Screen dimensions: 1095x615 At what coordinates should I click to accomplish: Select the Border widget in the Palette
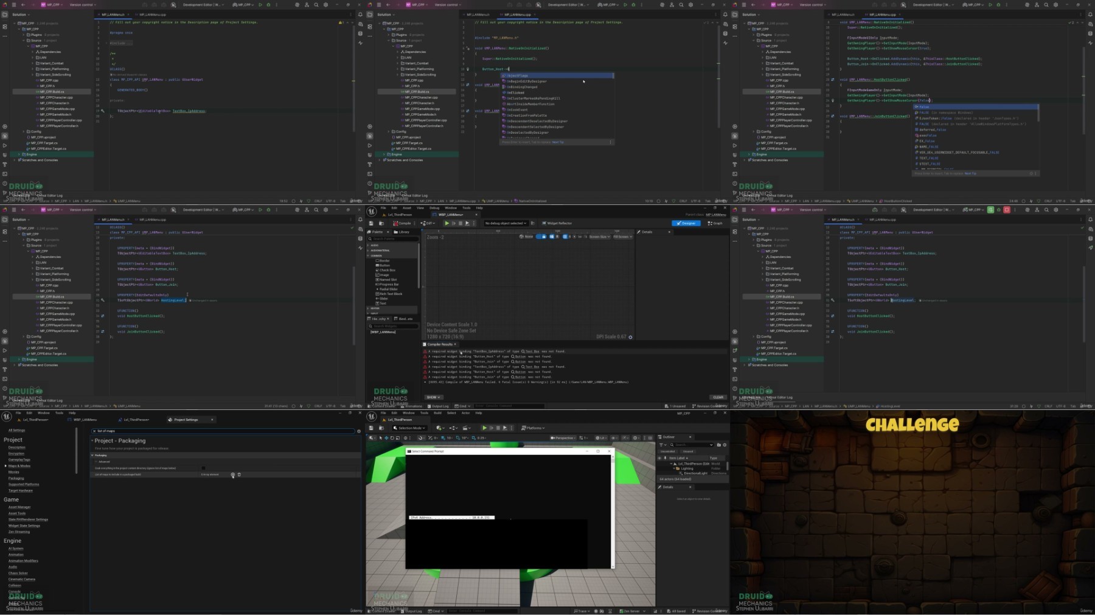pos(383,260)
